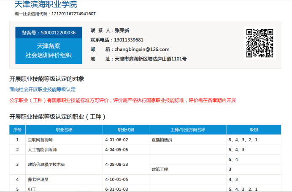Click the 养老护理员 occupation cell

[x=38, y=179]
